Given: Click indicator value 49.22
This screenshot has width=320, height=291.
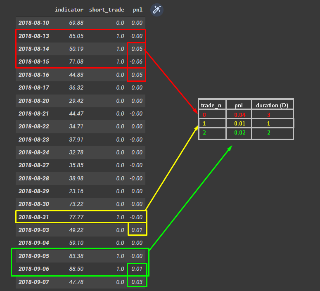Looking at the screenshot, I should tap(76, 230).
